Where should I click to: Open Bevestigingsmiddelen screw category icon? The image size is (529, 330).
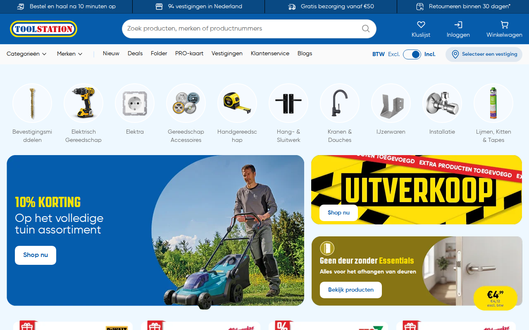32,103
